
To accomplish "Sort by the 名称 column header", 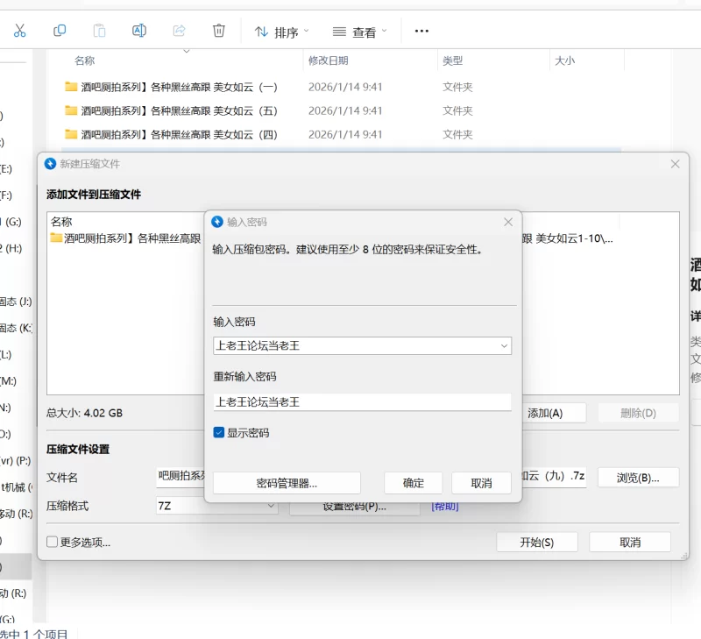I will pos(84,60).
